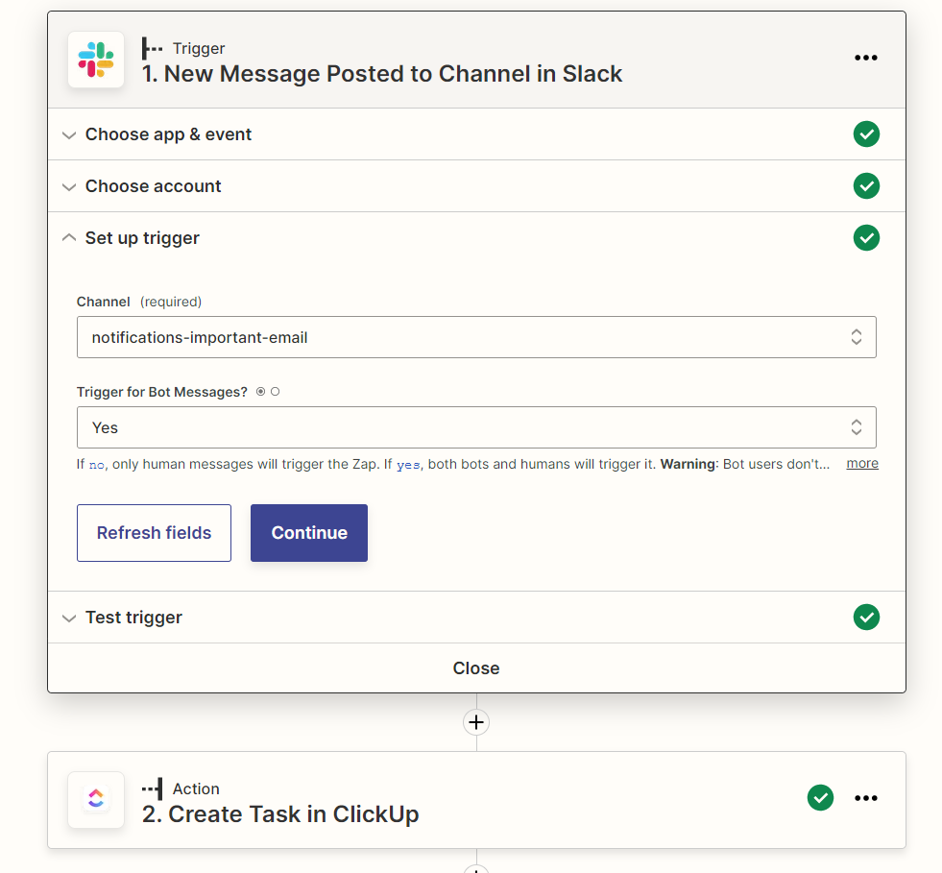This screenshot has width=942, height=873.
Task: Open the Trigger for Bot Messages Yes dropdown
Action: click(476, 427)
